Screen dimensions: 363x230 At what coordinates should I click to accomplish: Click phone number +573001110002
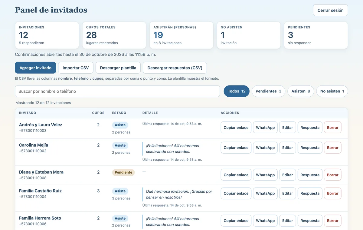click(33, 151)
